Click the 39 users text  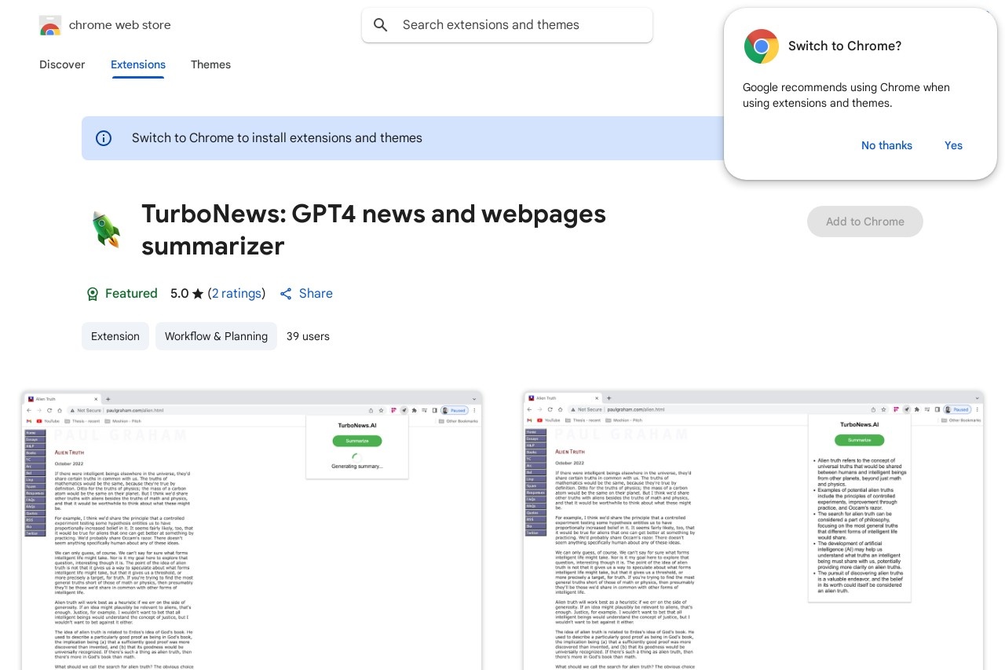(x=308, y=336)
